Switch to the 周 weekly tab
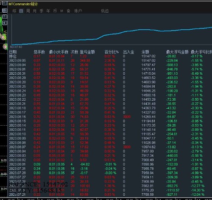Viewport: 212px width, 200px height. click(x=28, y=11)
